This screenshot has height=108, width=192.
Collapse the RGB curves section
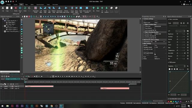click(x=169, y=62)
